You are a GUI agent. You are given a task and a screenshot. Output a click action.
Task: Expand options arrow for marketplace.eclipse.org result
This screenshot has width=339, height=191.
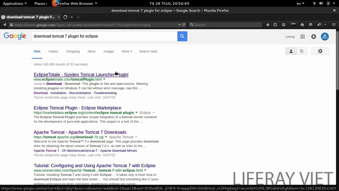tap(136, 113)
